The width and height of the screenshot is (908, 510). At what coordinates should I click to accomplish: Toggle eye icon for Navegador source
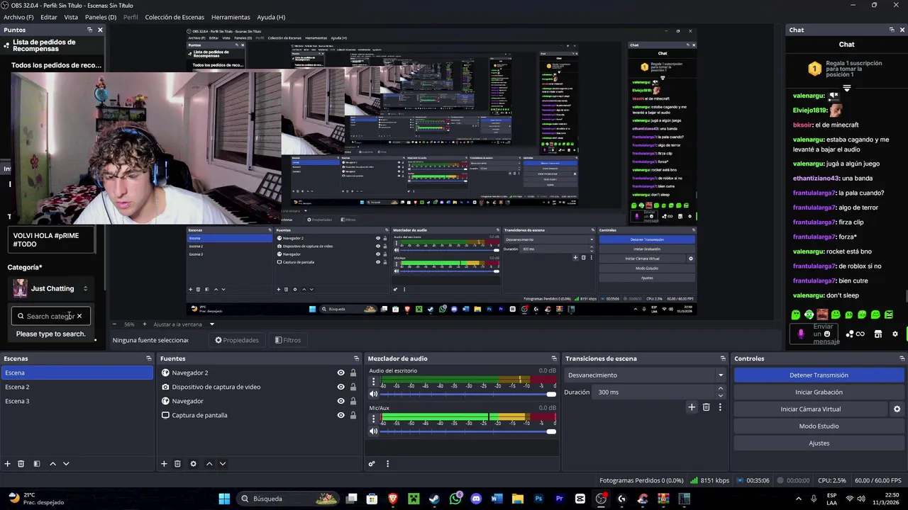click(x=340, y=401)
